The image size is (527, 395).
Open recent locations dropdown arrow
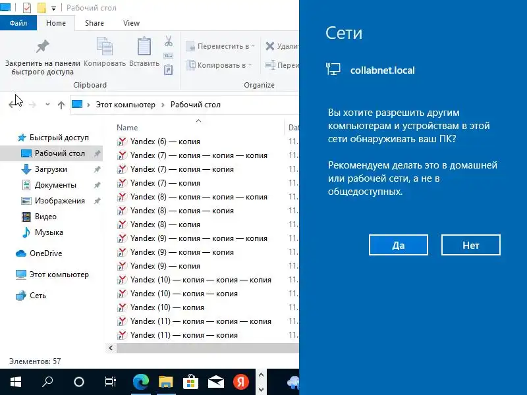47,105
